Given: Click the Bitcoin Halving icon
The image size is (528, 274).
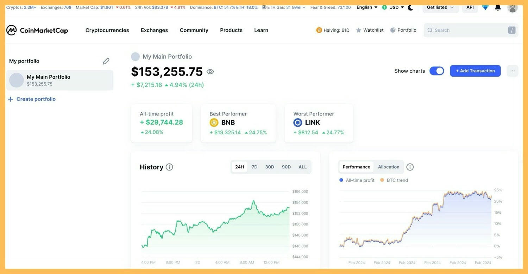Looking at the screenshot, I should (x=319, y=30).
